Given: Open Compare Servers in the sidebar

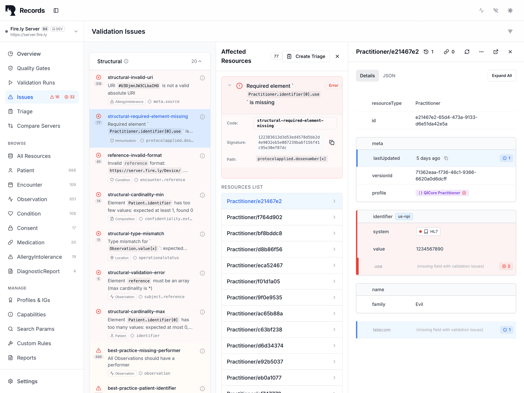Looking at the screenshot, I should (x=38, y=126).
